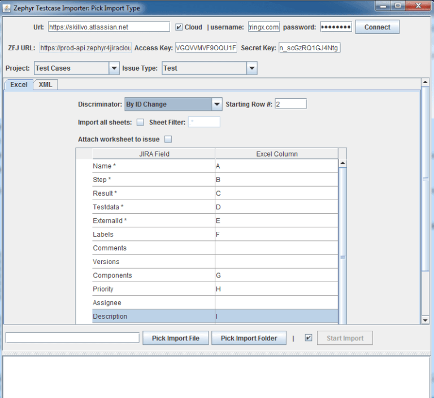Viewport: 434px width, 398px height.
Task: Click the panel scroll-down arrow
Action: [426, 320]
